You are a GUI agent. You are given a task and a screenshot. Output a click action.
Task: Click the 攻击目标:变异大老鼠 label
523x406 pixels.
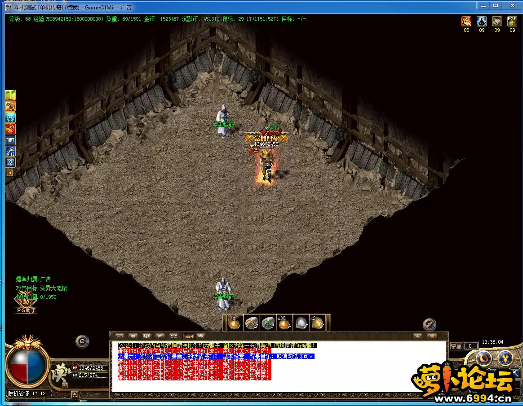42,288
